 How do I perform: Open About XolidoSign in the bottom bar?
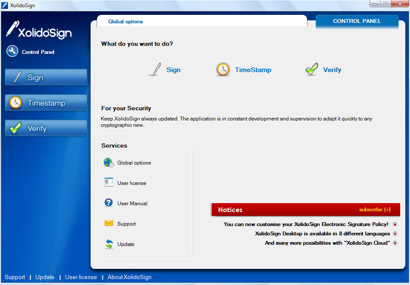tap(129, 277)
